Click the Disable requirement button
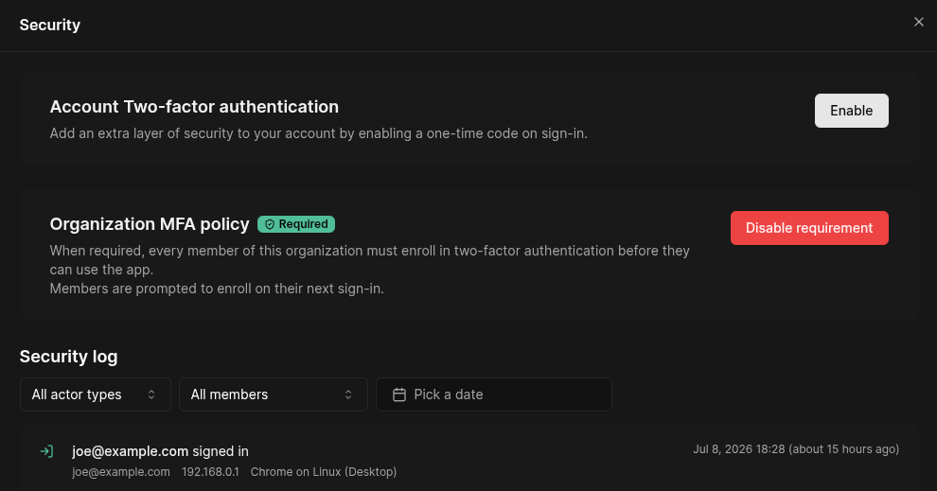Screen dimensions: 937x491 [809, 228]
